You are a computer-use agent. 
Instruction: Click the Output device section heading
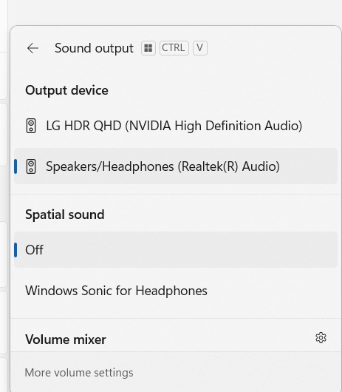pos(66,90)
